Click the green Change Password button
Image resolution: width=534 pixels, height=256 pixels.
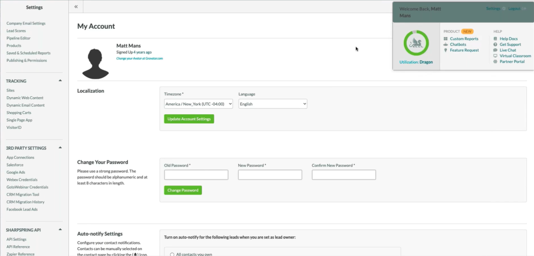pos(183,190)
